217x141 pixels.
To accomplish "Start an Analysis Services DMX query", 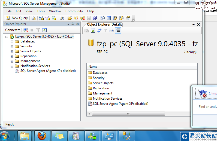I will [48, 18].
